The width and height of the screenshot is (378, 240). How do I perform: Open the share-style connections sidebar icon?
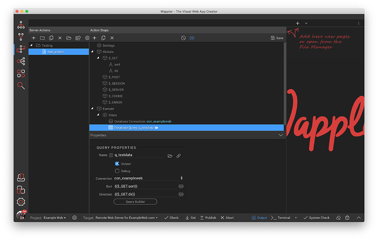21,61
